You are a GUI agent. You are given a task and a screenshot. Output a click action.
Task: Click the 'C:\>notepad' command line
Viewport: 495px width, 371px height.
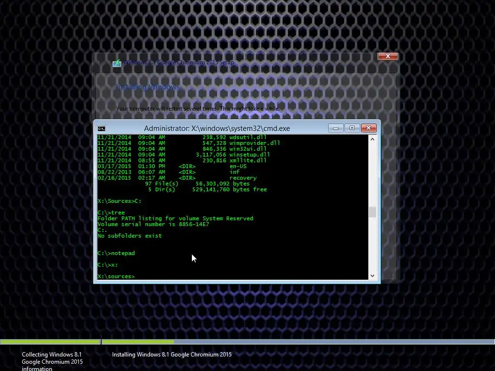116,253
